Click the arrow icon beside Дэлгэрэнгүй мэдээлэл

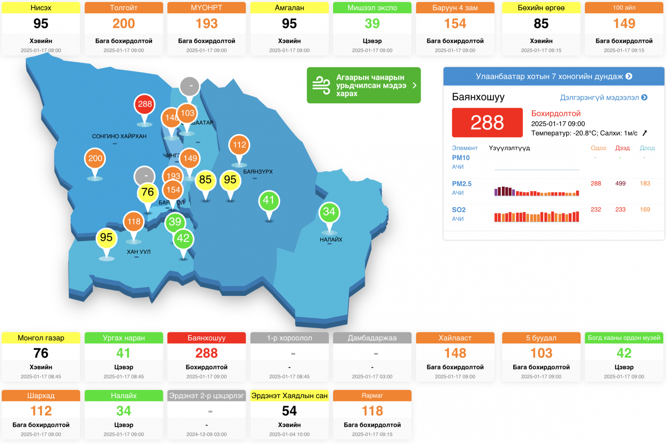(x=644, y=98)
